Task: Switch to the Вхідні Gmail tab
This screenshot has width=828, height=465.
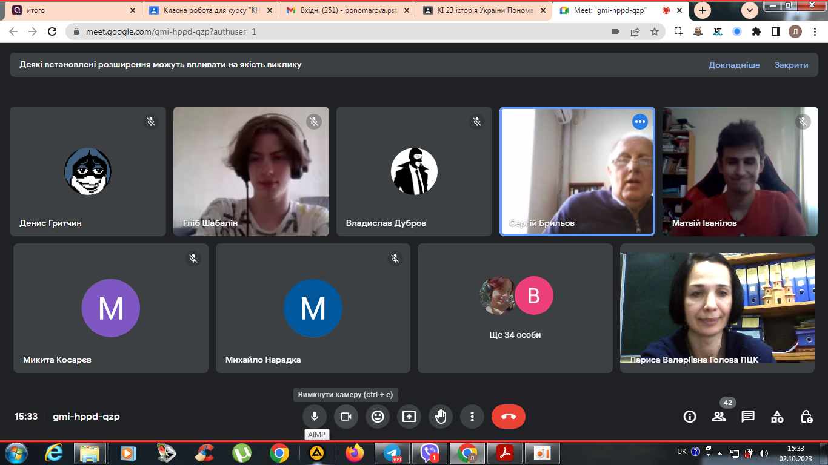Action: (x=346, y=10)
